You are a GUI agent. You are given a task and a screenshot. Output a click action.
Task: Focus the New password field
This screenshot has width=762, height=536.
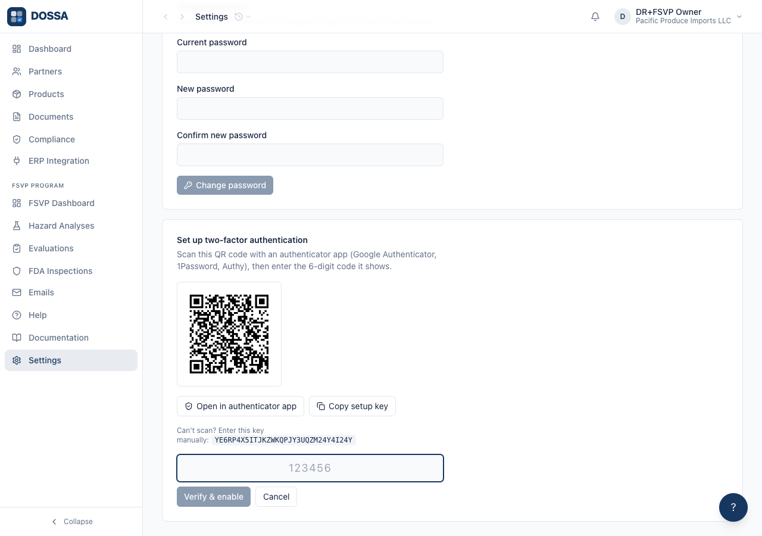pyautogui.click(x=310, y=108)
